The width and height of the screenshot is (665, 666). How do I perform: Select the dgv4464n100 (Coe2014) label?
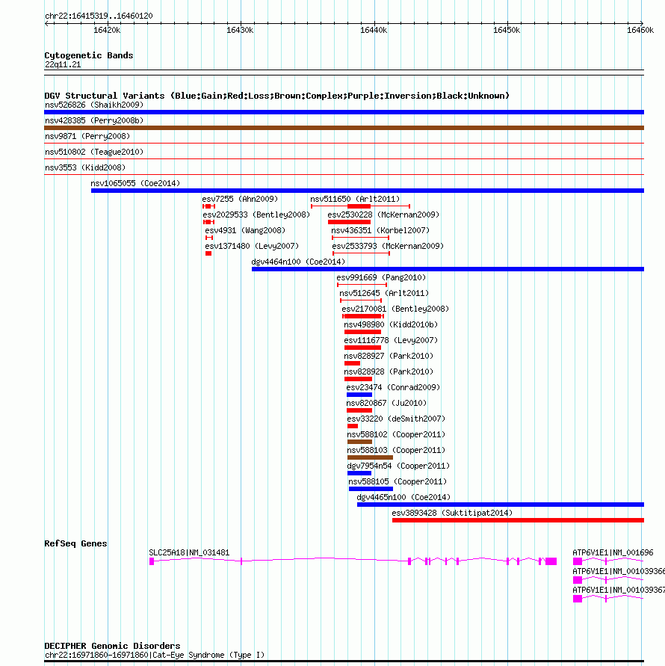pyautogui.click(x=299, y=262)
